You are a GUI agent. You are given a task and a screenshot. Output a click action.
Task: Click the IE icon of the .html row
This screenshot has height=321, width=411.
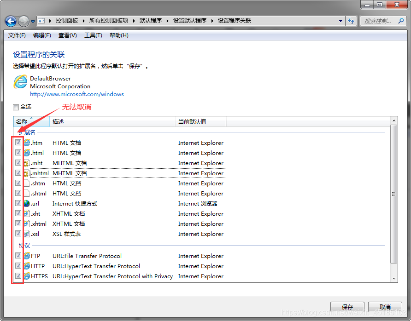coord(27,153)
